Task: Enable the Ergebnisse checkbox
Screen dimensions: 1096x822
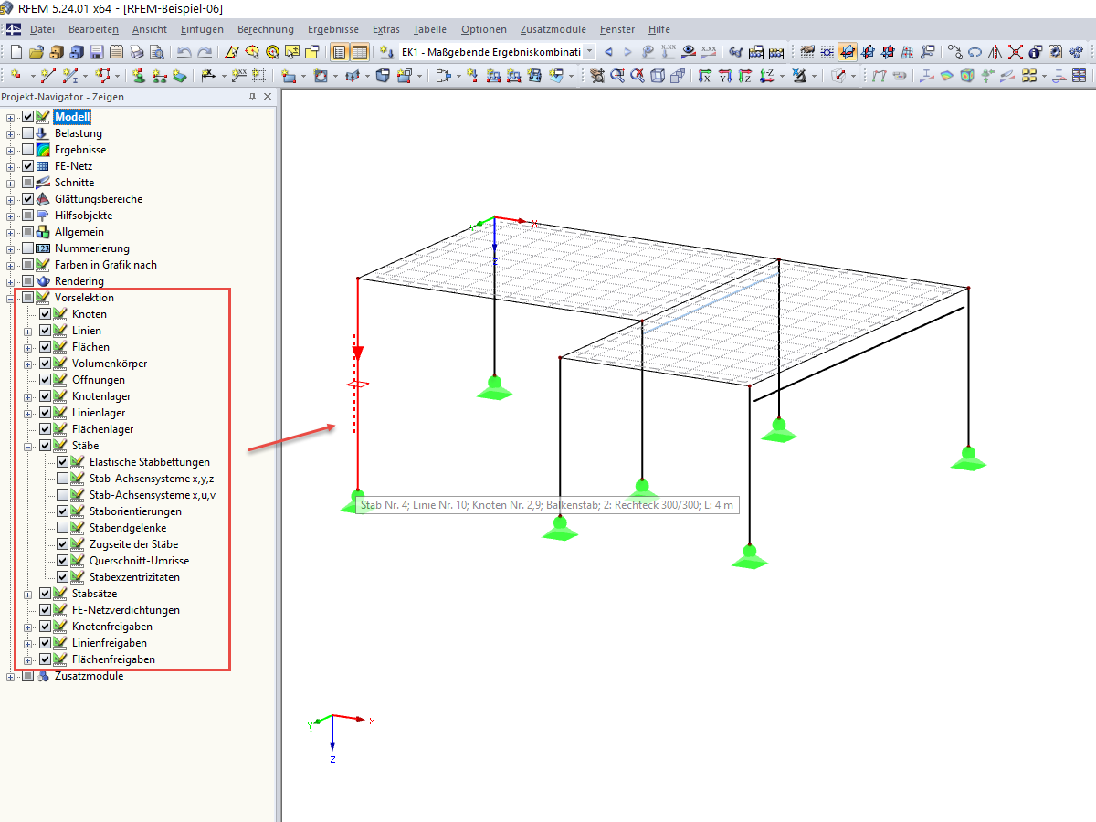Action: tap(27, 150)
